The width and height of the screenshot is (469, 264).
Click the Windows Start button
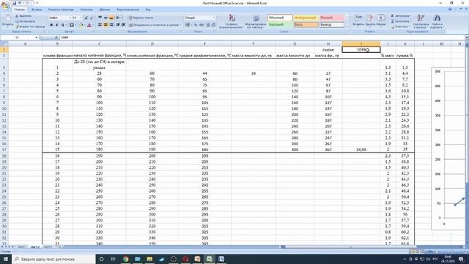coord(6,259)
